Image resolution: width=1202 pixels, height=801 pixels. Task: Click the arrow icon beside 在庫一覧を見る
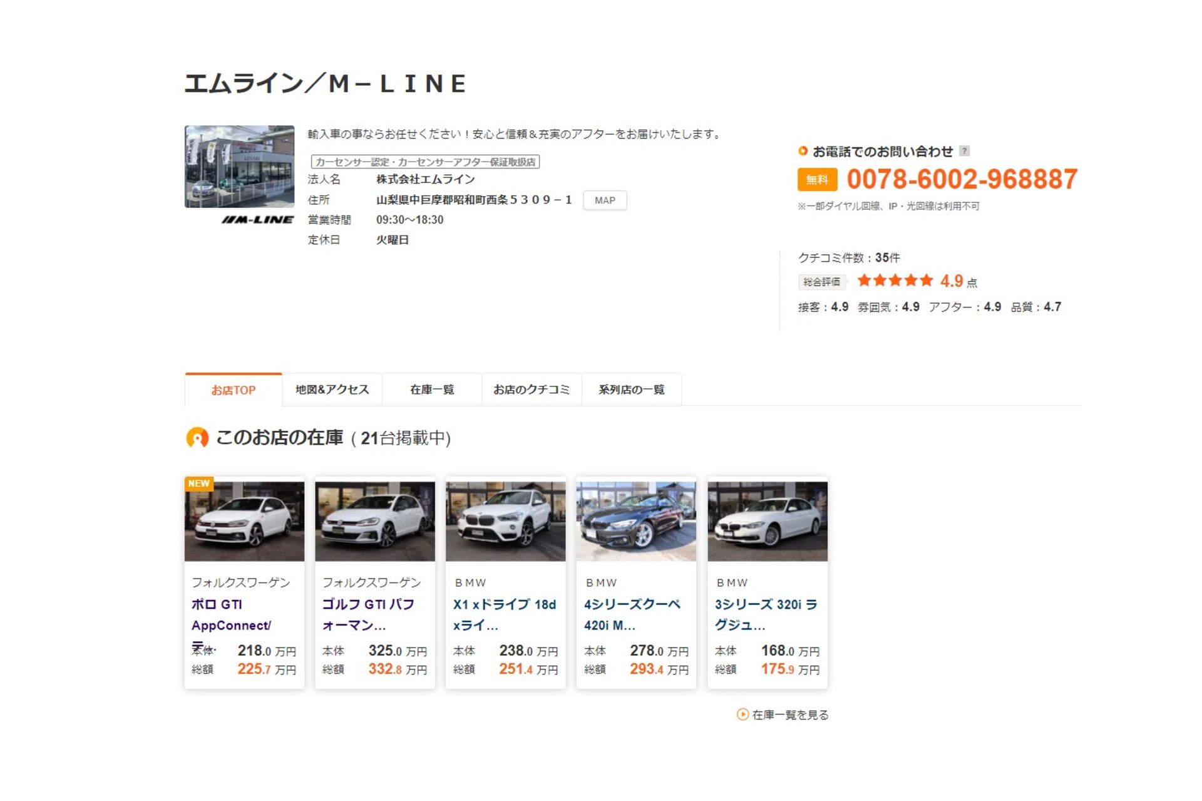click(742, 715)
